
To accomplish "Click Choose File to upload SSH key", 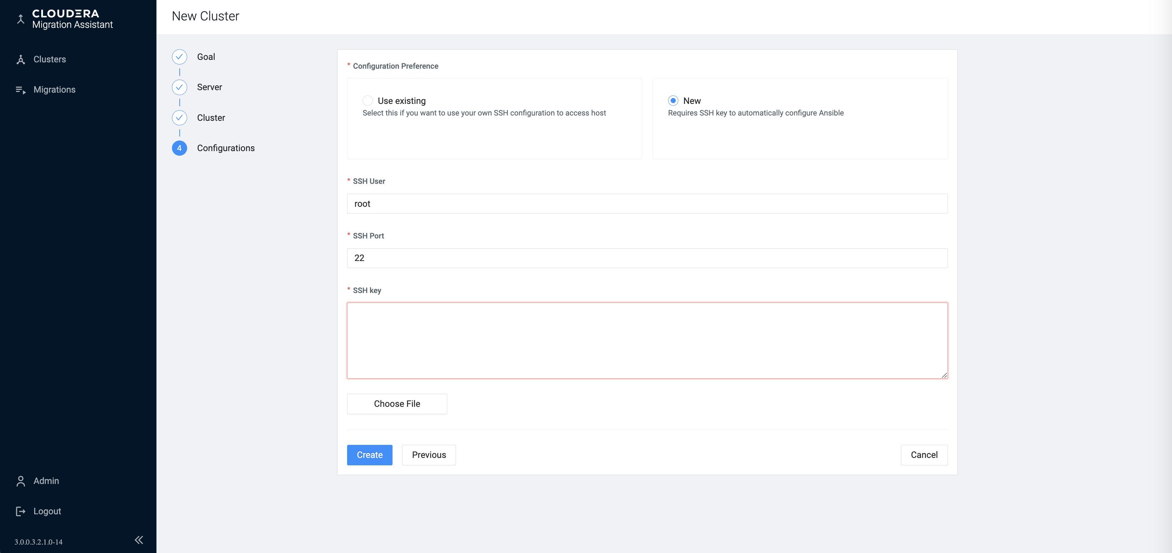I will tap(397, 404).
